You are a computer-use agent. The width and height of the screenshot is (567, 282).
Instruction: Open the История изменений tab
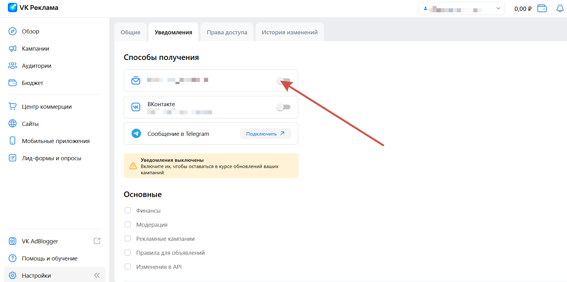[x=290, y=32]
